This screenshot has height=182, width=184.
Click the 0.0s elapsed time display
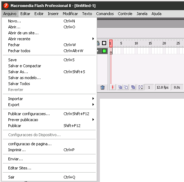point(177,87)
